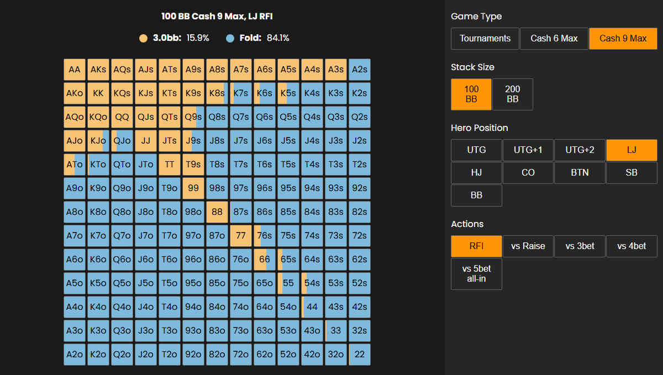The width and height of the screenshot is (663, 375).
Task: Select the 100 BB stack size
Action: pos(471,94)
